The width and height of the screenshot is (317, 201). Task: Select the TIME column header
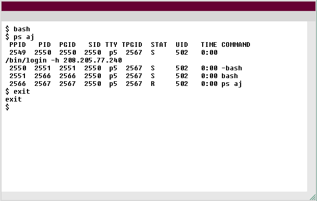tap(209, 45)
